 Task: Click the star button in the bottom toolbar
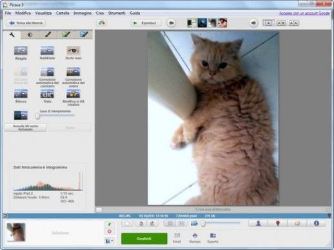coord(128,224)
